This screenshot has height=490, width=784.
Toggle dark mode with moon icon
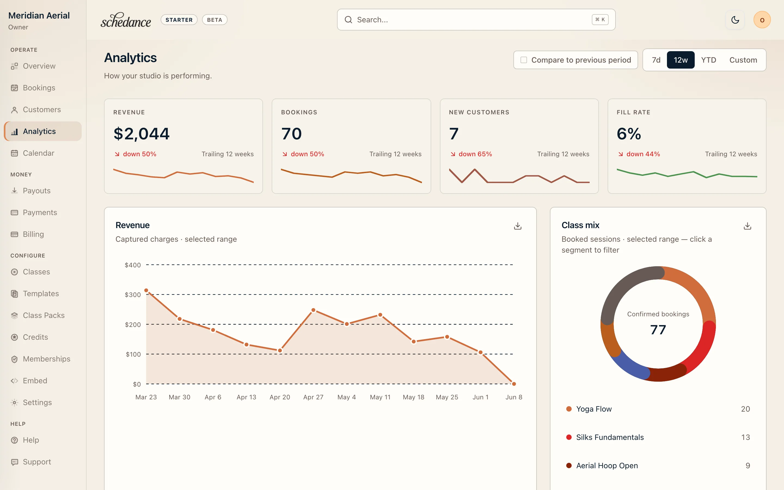click(735, 20)
